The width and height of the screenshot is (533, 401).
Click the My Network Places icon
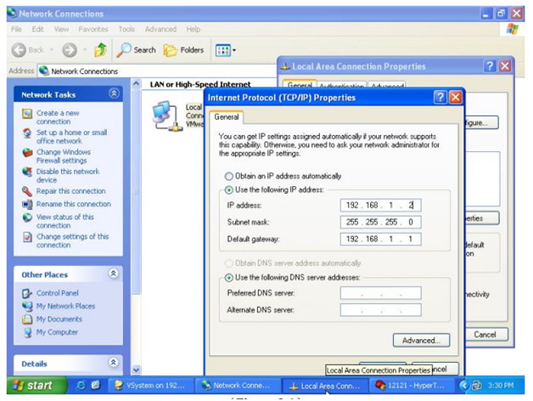(27, 306)
